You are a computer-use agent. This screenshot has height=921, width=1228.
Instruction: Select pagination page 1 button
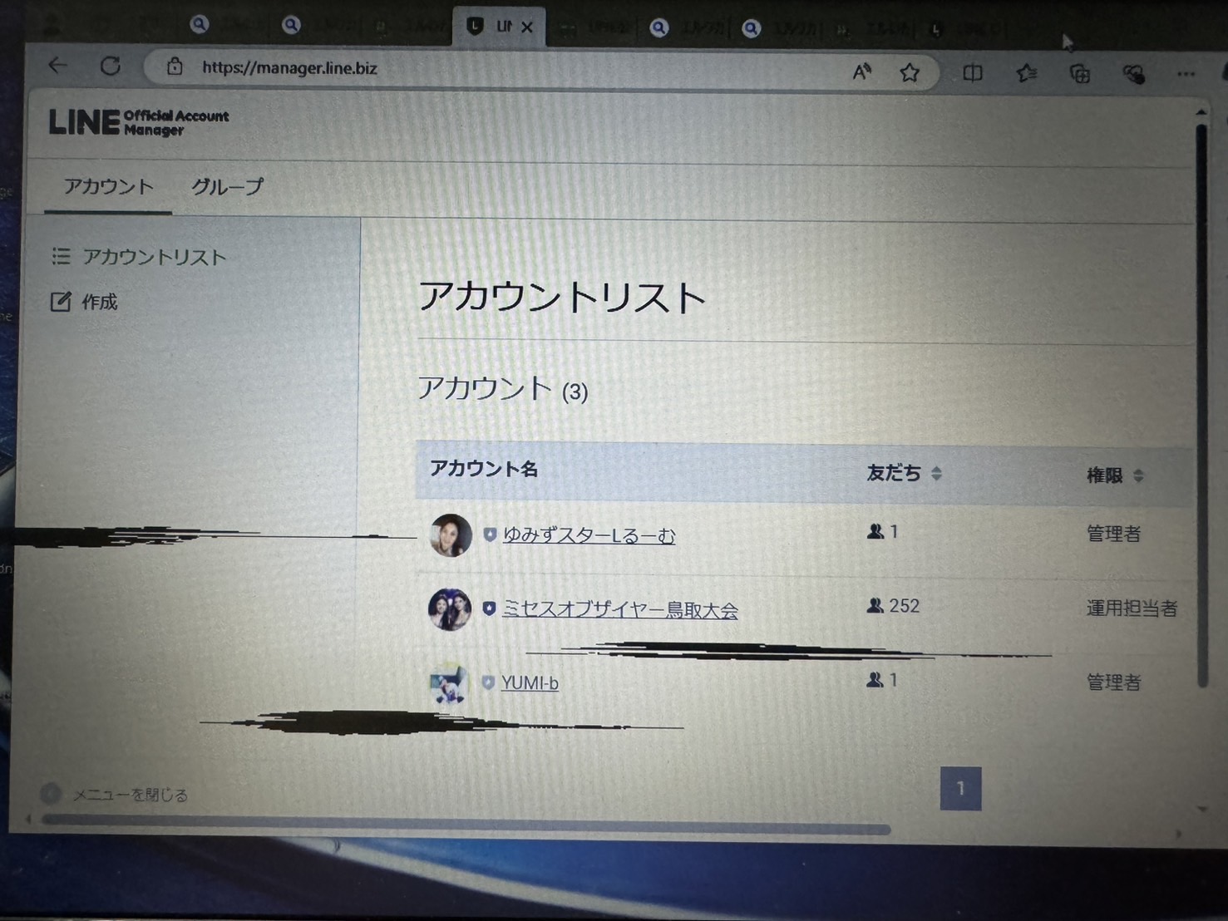point(960,788)
